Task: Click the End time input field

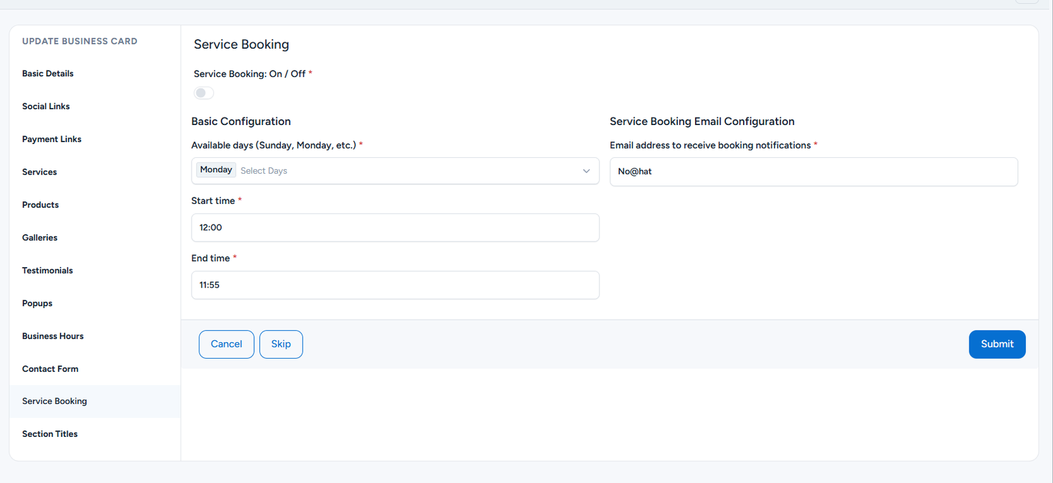Action: [x=395, y=285]
